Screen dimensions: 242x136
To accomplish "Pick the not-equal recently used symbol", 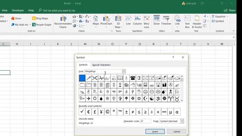I will (x=133, y=112).
